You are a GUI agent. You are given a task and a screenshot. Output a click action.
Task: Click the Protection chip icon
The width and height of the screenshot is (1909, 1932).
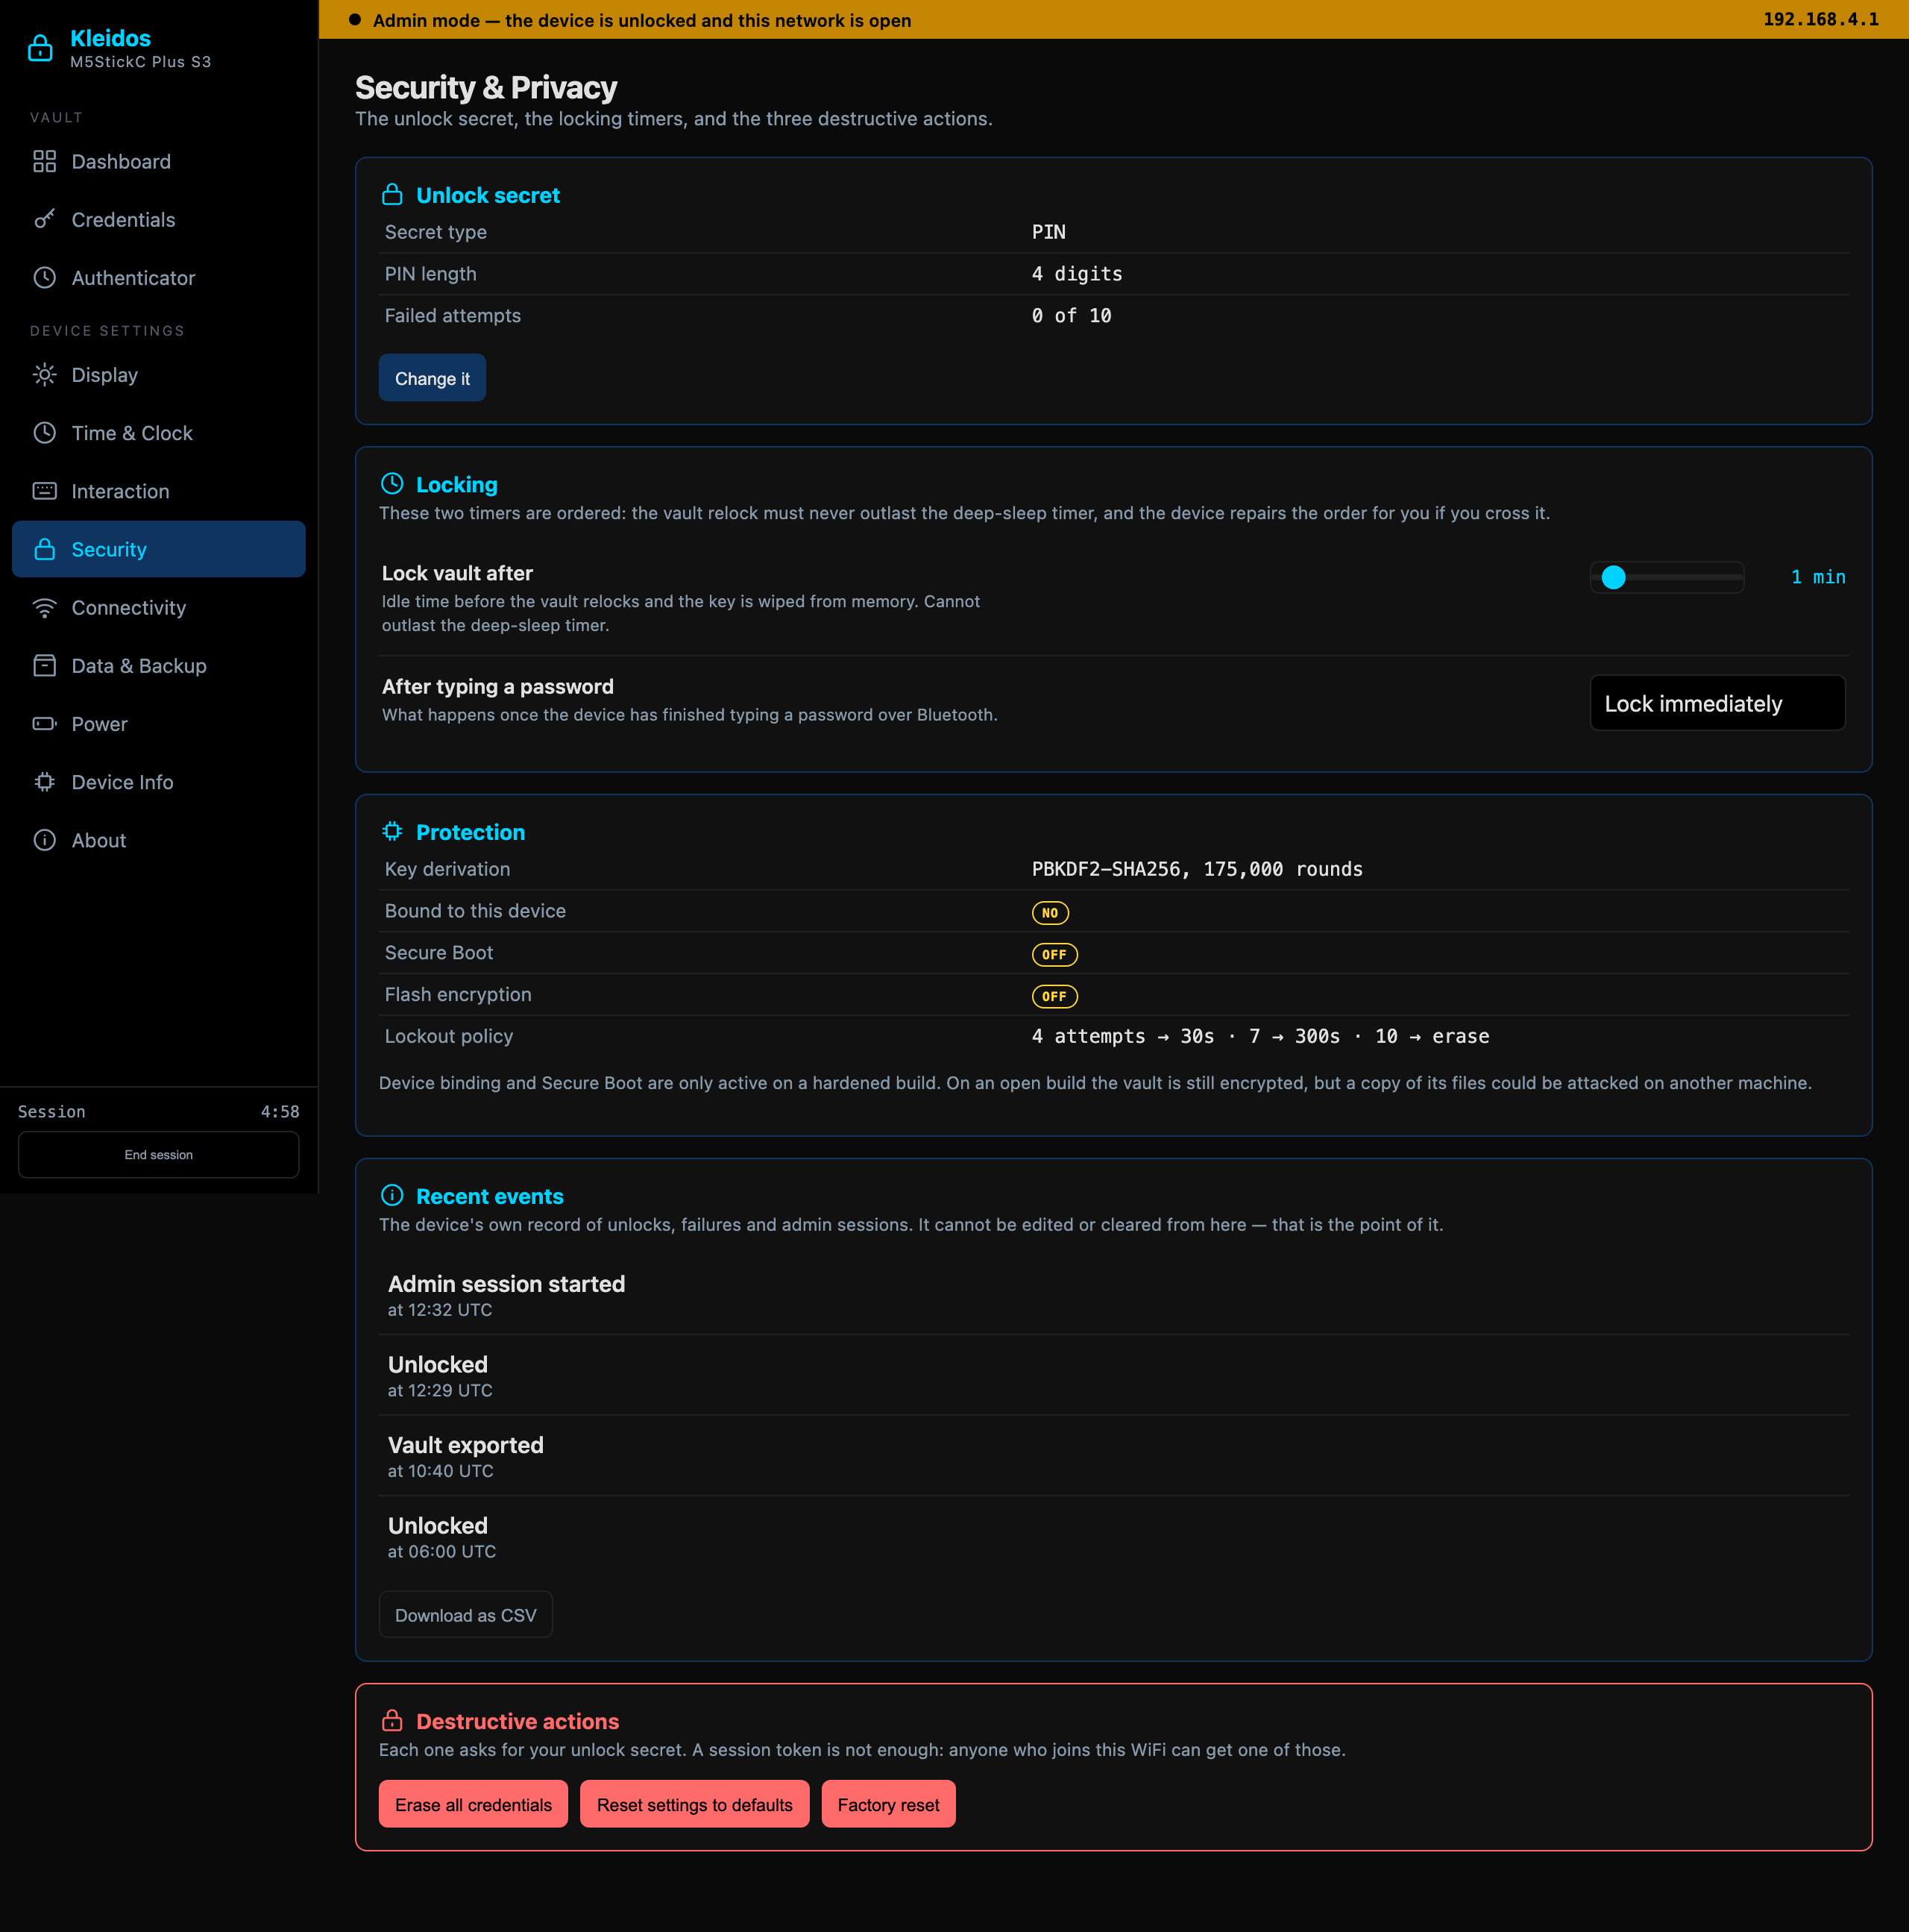coord(391,831)
